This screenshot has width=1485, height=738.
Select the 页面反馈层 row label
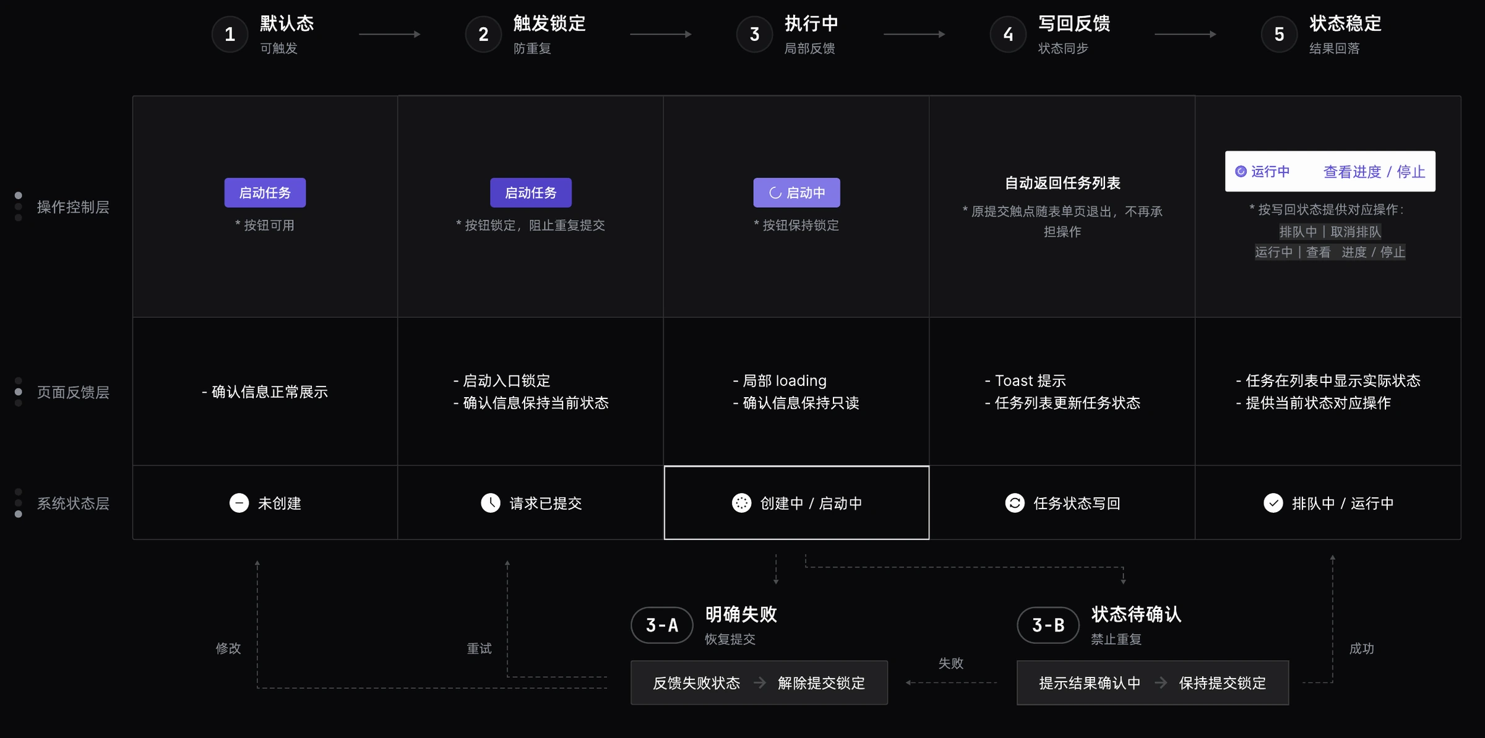point(73,392)
